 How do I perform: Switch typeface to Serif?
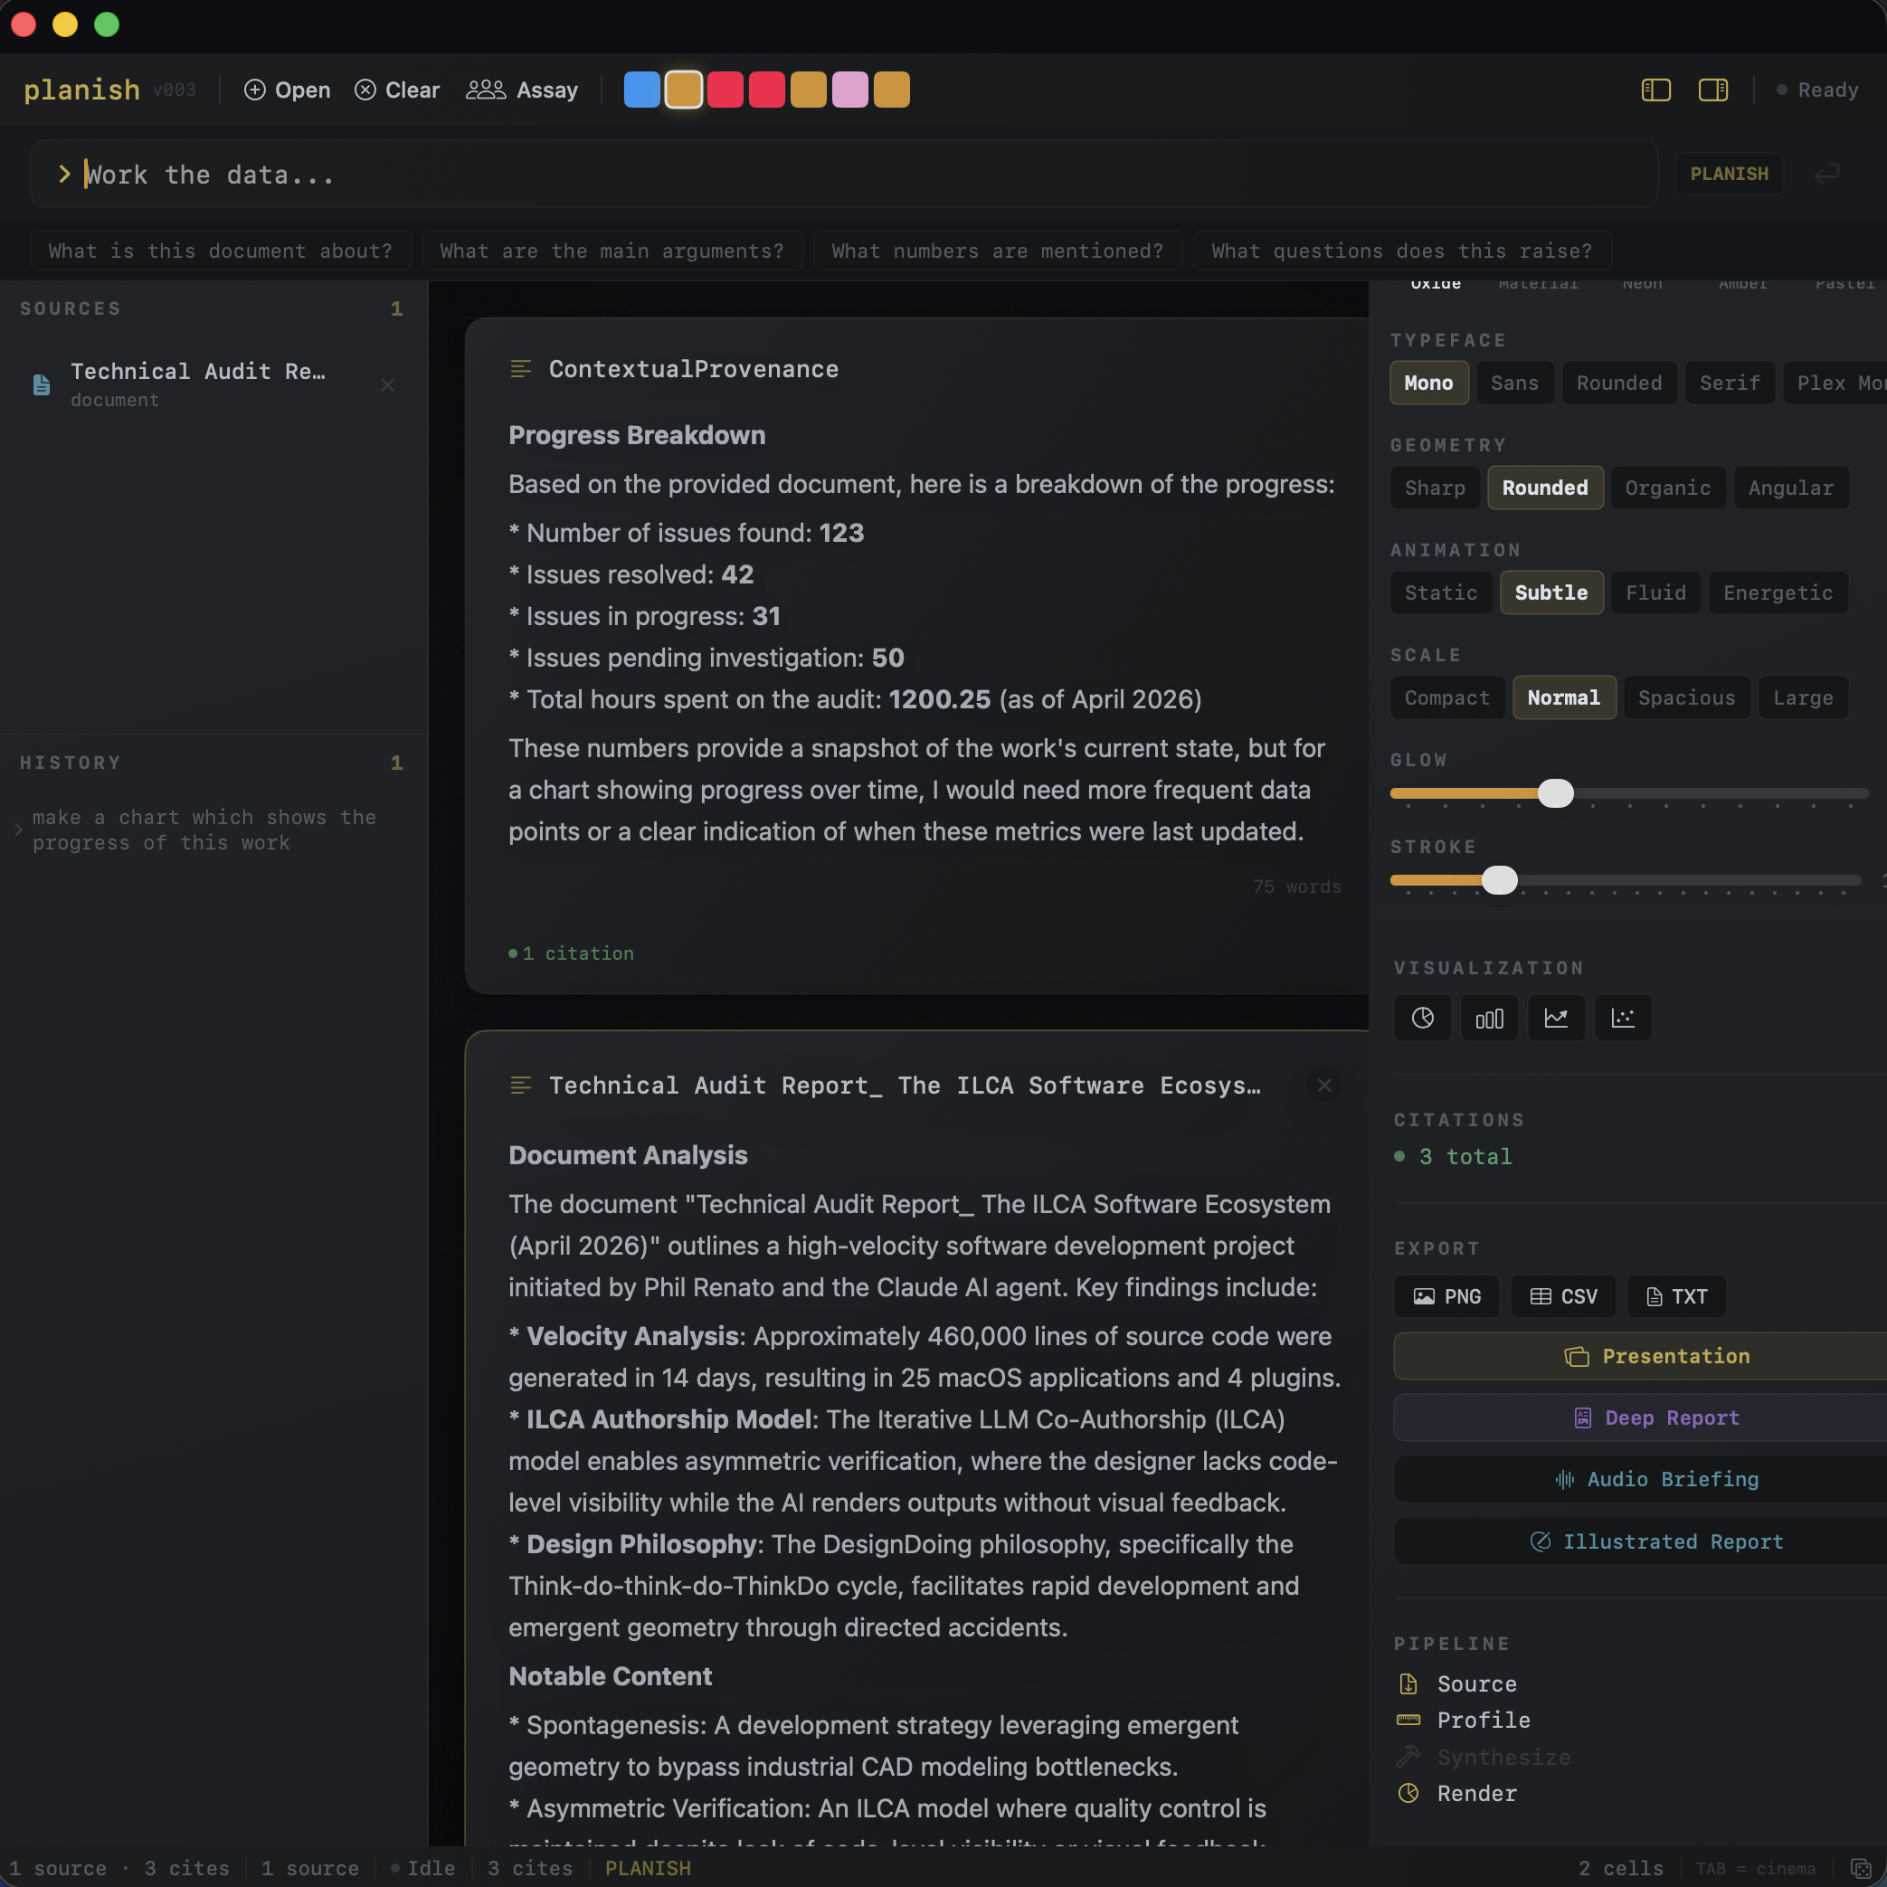(1729, 382)
